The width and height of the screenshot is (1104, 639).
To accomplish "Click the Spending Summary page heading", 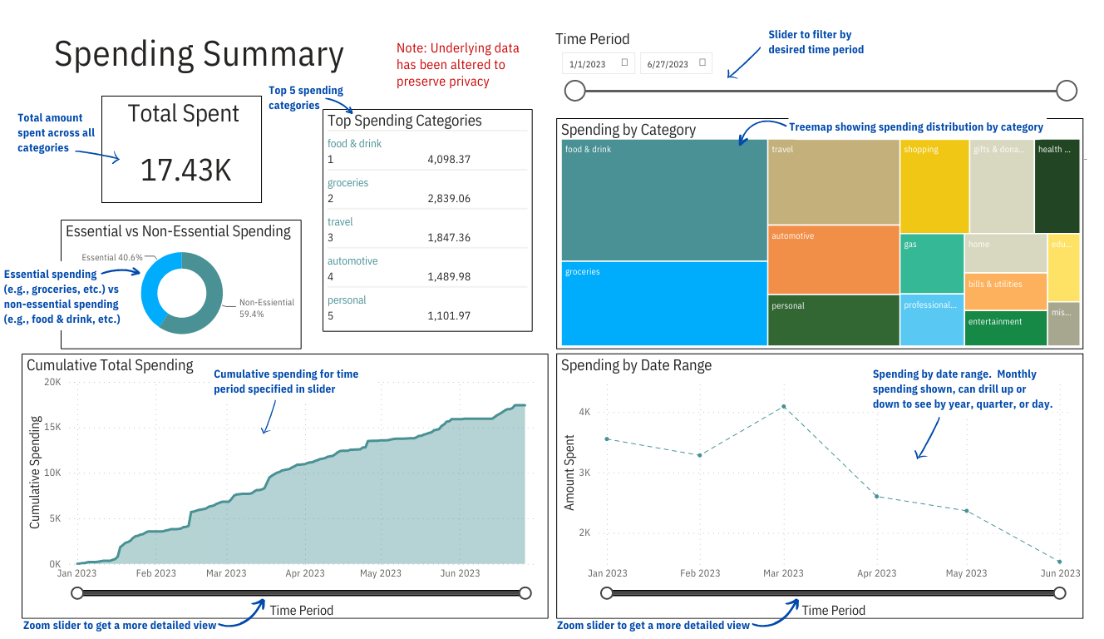I will [199, 54].
